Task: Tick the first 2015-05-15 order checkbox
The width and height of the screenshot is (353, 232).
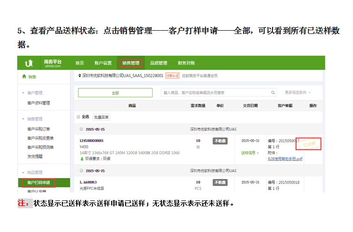Action: tap(81, 129)
